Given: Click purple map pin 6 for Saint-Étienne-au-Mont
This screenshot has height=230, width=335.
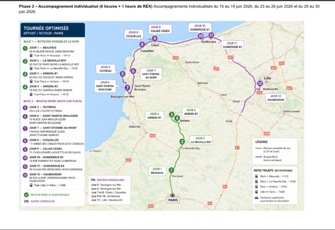Looking at the screenshot, I should [133, 71].
